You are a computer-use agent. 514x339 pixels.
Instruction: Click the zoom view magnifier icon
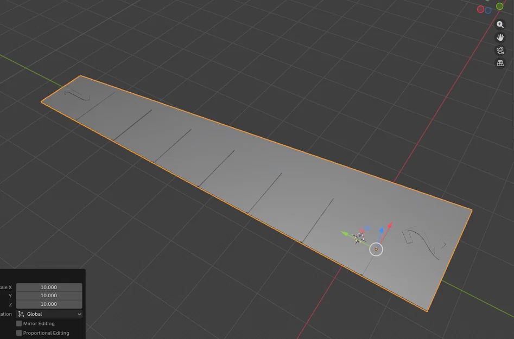(x=500, y=24)
